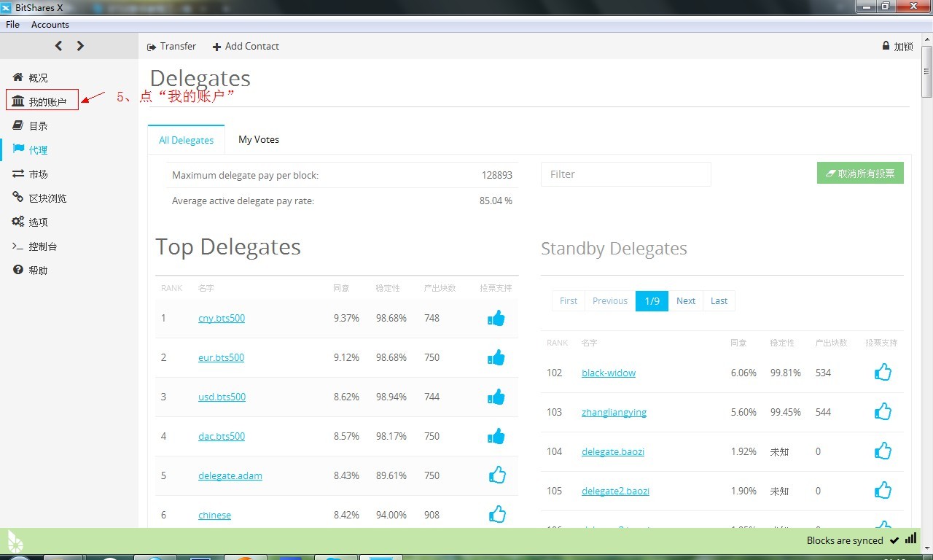Click the 同意 column header in Top Delegates
This screenshot has width=933, height=560.
341,288
